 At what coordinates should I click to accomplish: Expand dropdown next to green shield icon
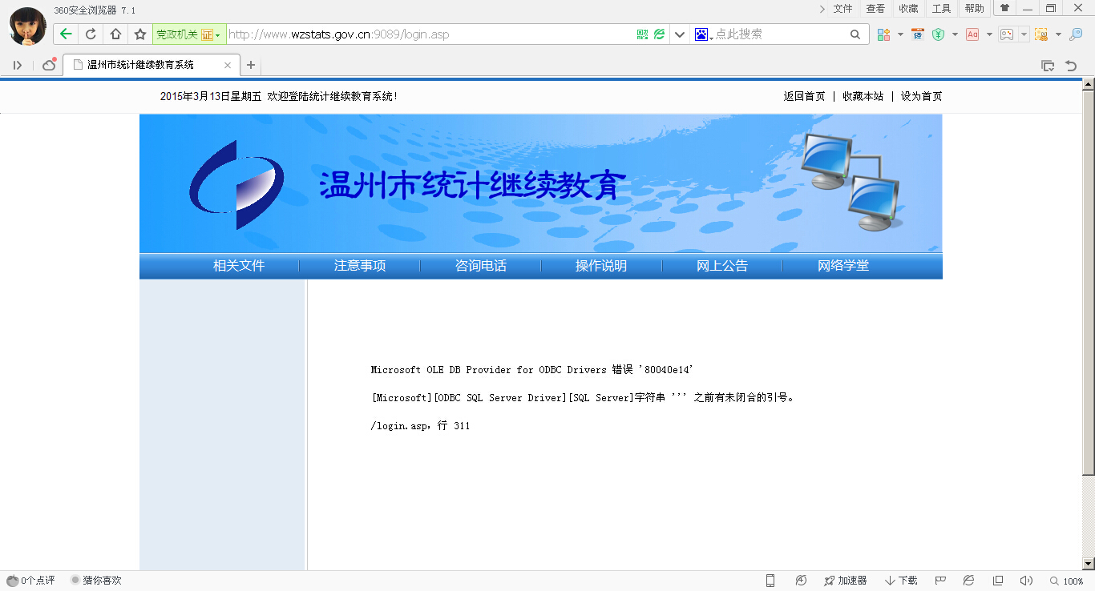click(955, 34)
